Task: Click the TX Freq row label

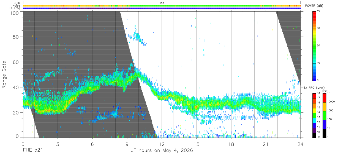Action: pos(15,8)
